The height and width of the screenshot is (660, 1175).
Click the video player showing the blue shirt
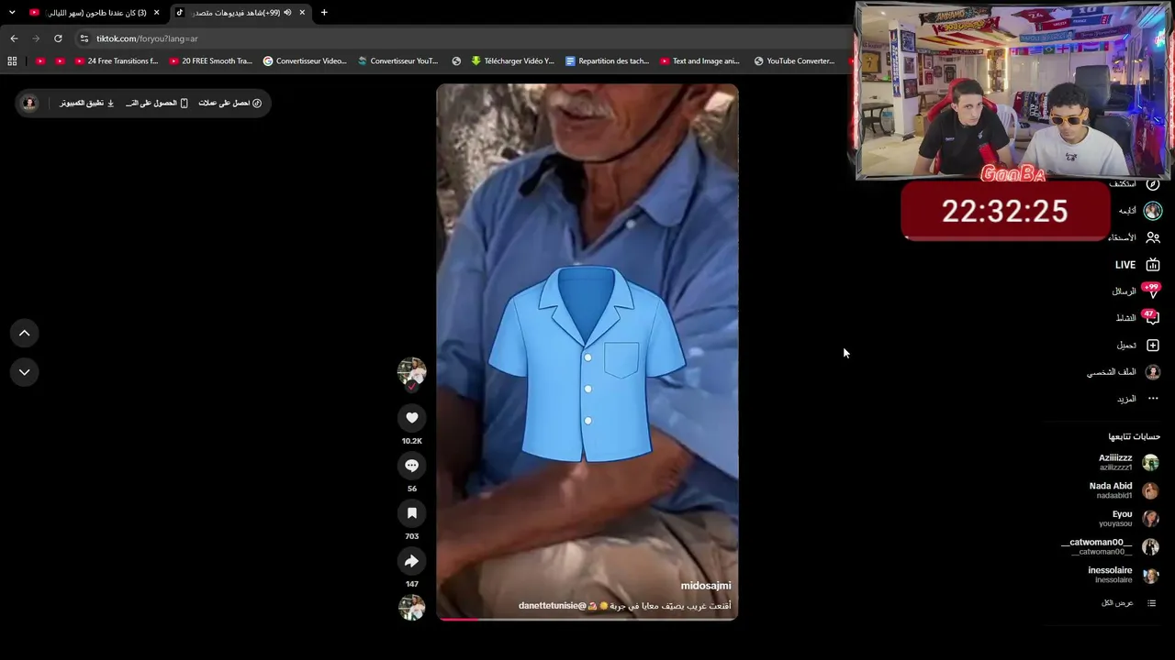click(x=587, y=352)
